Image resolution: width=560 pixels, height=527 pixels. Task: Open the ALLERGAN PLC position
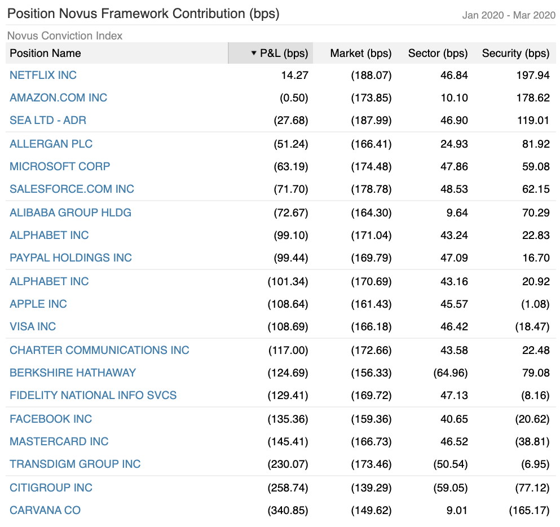pos(51,144)
